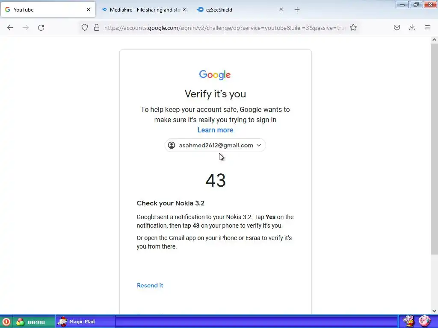The width and height of the screenshot is (438, 328).
Task: Go back to the previous page
Action: [10, 28]
